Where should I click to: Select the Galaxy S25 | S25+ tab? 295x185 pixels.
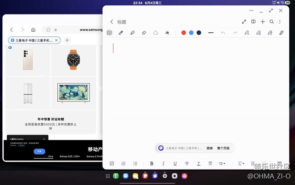tap(70, 156)
